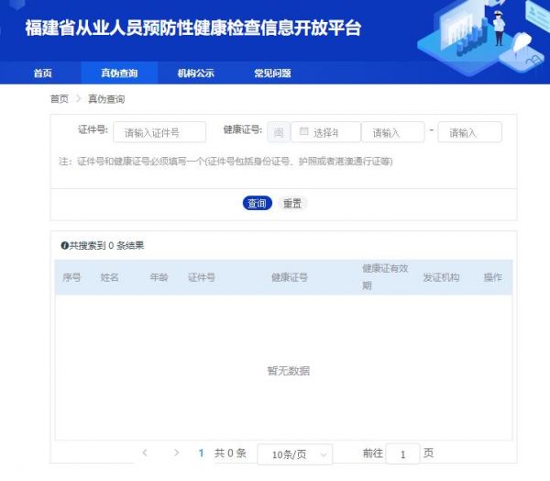Open the 10条/页 page size dropdown
Screen dimensions: 550x481
295,454
